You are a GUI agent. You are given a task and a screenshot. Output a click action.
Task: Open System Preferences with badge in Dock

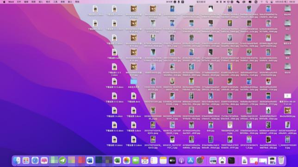coord(200,161)
